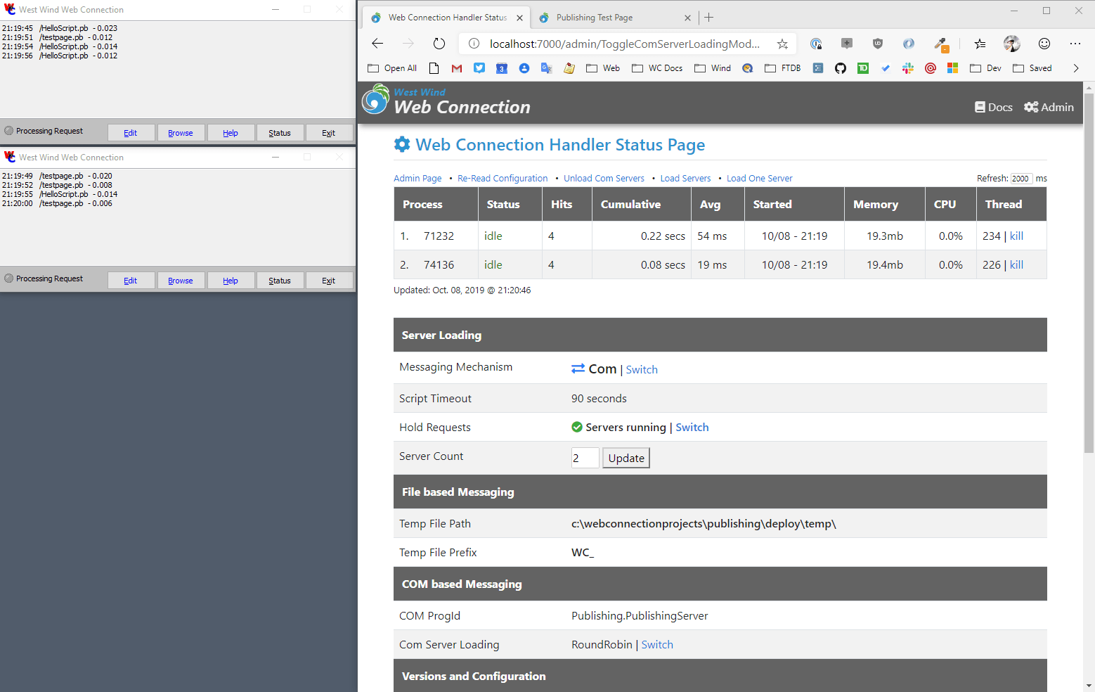This screenshot has width=1095, height=692.
Task: Click the Slack bookmark icon
Action: 908,68
